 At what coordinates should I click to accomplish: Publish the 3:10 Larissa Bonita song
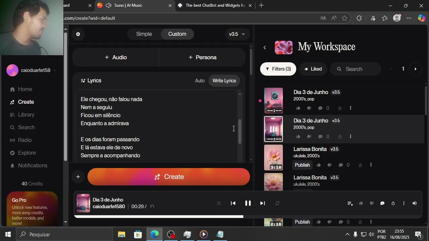tap(302, 165)
